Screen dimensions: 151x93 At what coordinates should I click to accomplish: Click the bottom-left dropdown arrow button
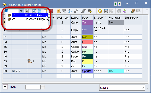click(x=5, y=87)
